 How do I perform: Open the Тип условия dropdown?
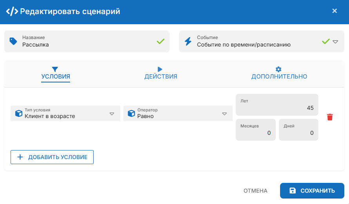[112, 114]
